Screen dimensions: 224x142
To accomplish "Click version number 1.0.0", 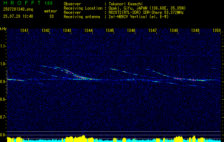I will point(48,3).
